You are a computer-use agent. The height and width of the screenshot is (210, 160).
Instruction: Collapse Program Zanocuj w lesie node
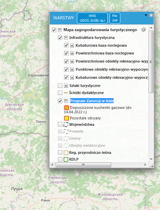[x=66, y=101]
